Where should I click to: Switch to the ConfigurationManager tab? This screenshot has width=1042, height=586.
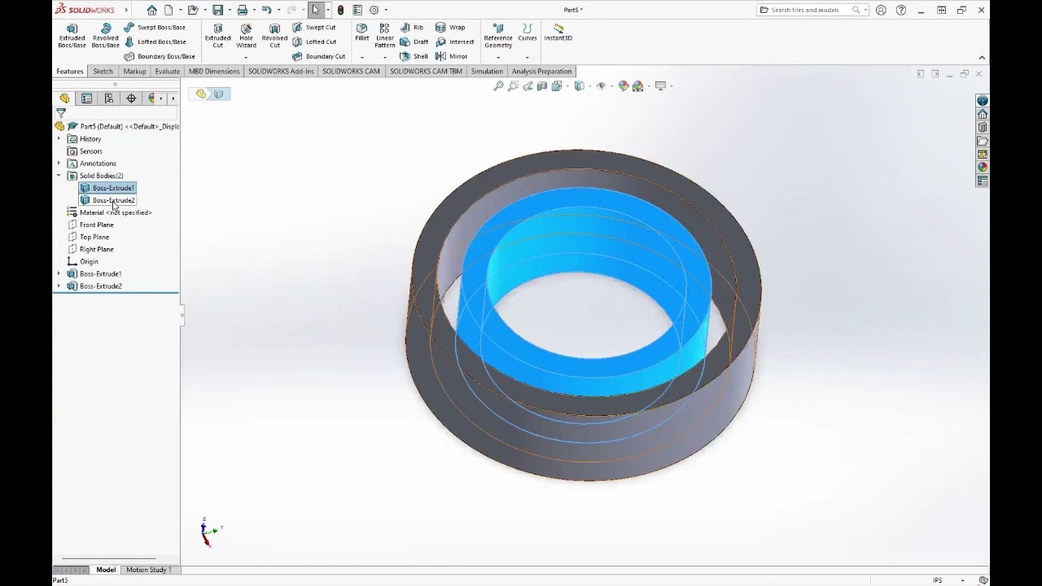coord(109,98)
